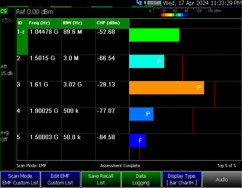Click the Scan Mode: EMF status text
The height and width of the screenshot is (188, 242).
click(31, 166)
